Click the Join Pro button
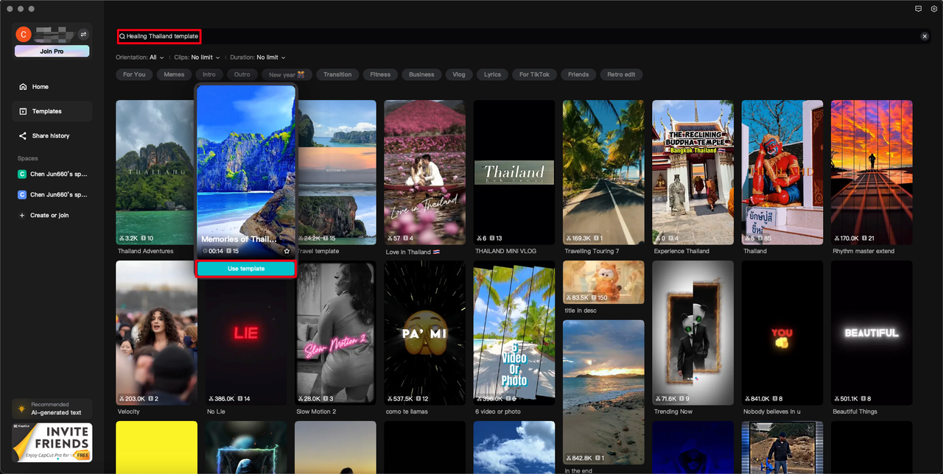The height and width of the screenshot is (474, 943). coord(52,52)
